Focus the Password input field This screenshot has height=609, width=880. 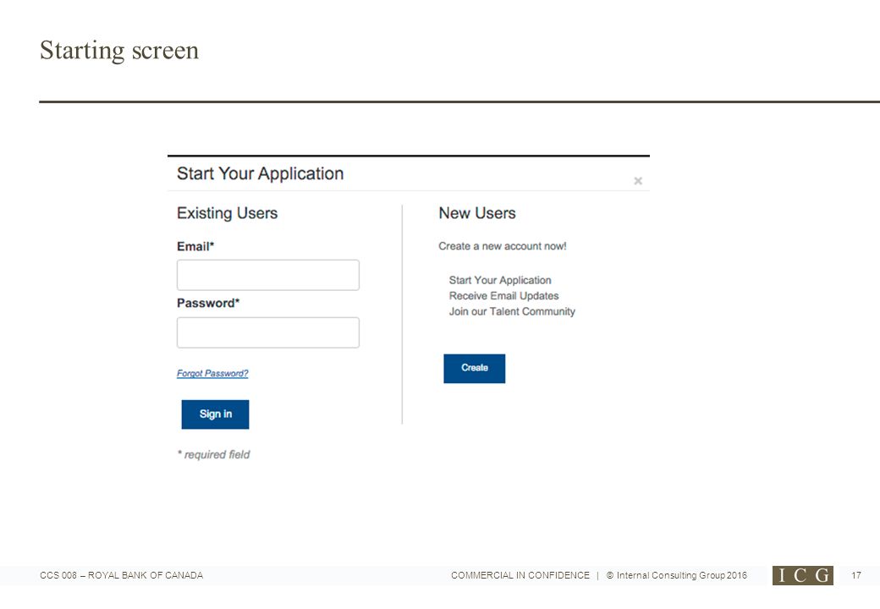pyautogui.click(x=267, y=332)
